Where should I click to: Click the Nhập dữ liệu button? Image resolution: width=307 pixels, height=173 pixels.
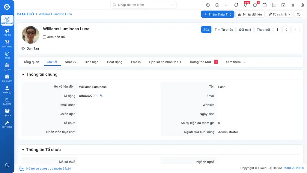(250, 14)
